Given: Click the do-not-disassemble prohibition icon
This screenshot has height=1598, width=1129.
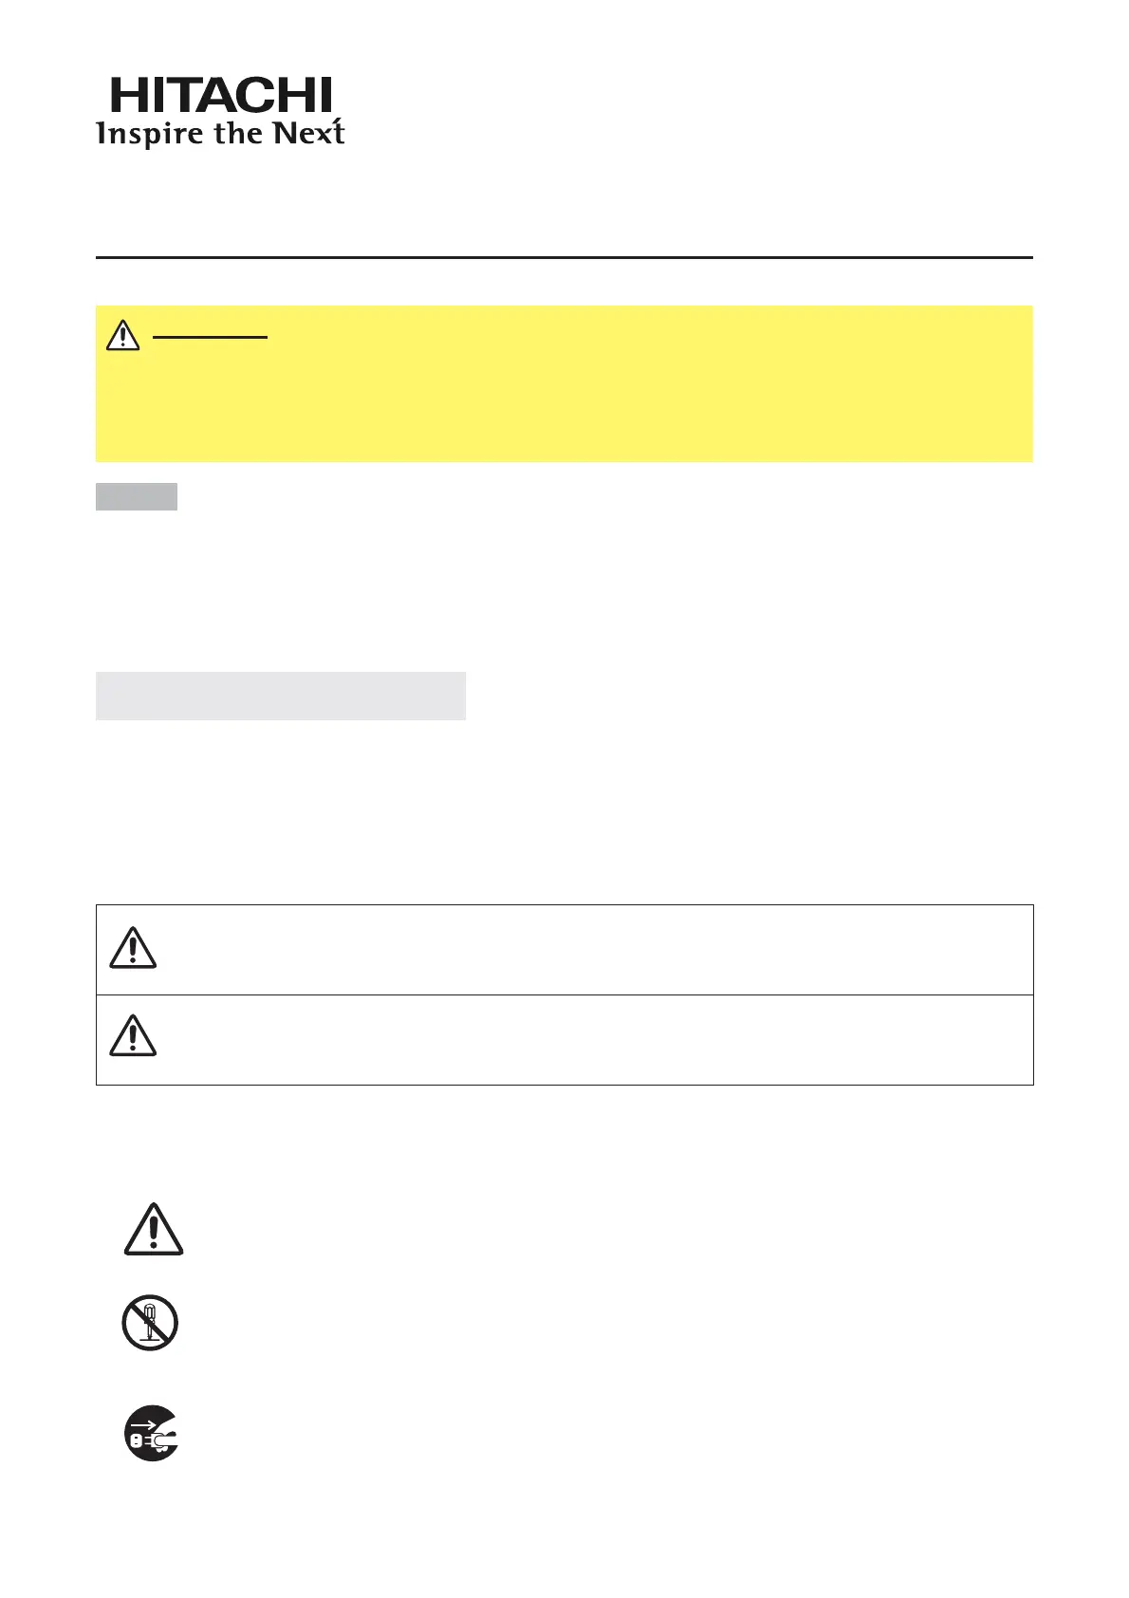Looking at the screenshot, I should tap(150, 1323).
